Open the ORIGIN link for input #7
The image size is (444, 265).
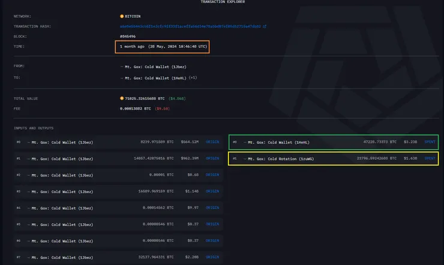[212, 257]
